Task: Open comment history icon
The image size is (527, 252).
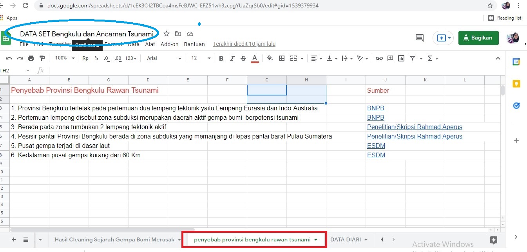Action: click(x=420, y=38)
